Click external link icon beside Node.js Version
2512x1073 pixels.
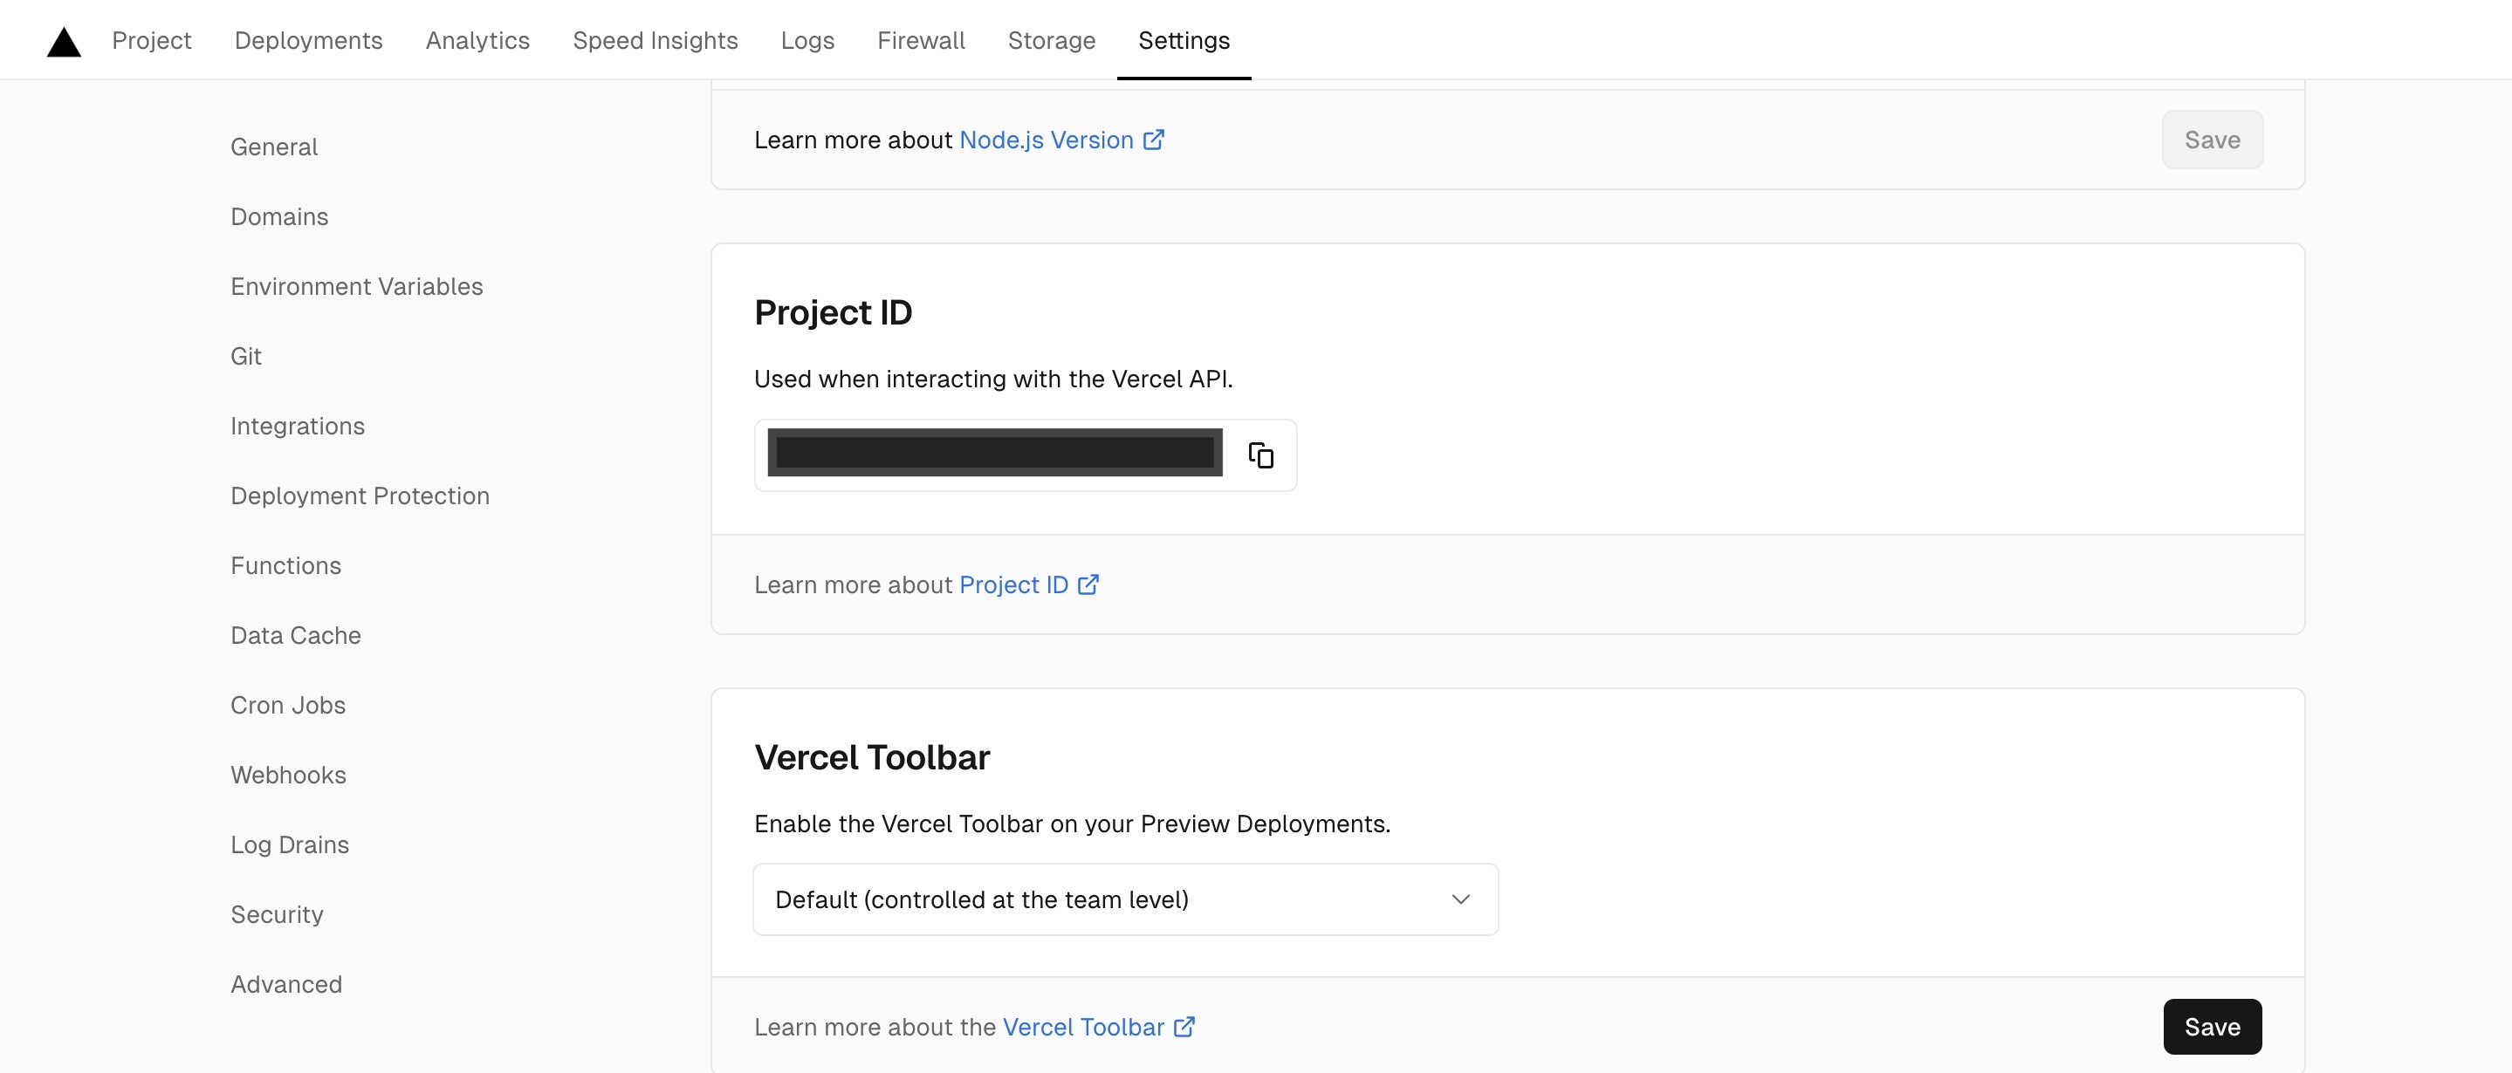point(1154,140)
